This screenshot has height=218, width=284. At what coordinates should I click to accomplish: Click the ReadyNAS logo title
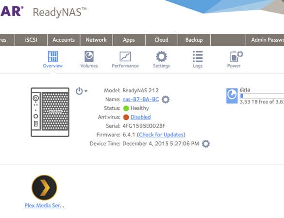click(60, 12)
